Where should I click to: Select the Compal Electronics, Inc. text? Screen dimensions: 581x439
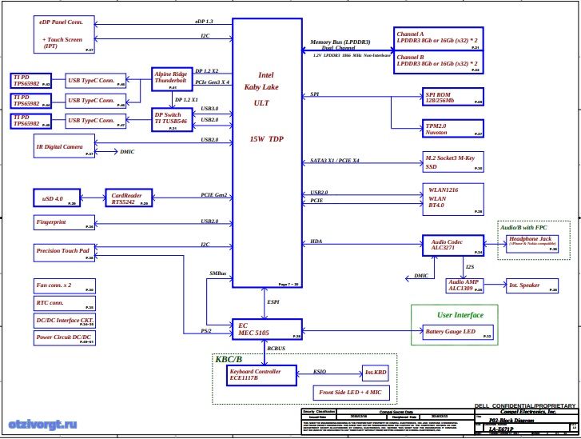(528, 412)
